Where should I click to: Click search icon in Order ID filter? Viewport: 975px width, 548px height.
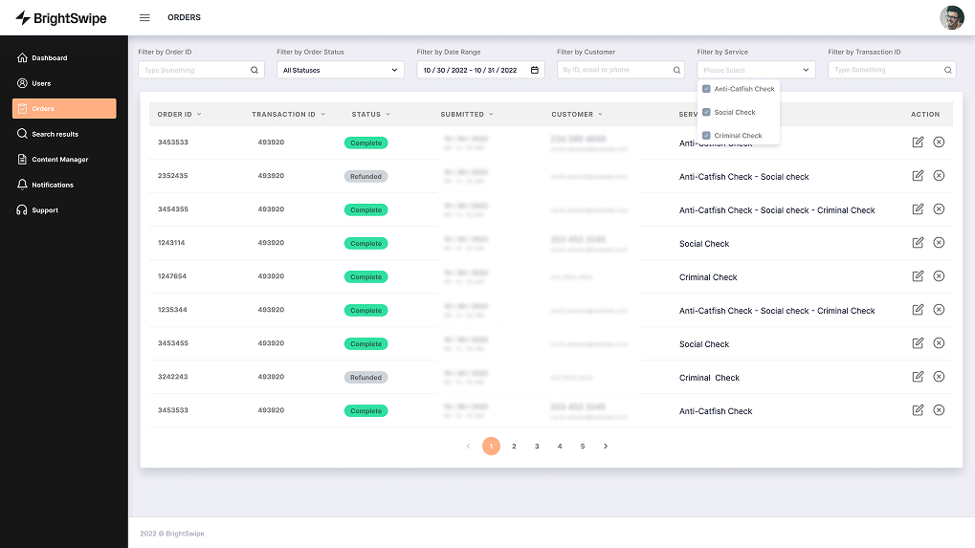click(x=255, y=70)
